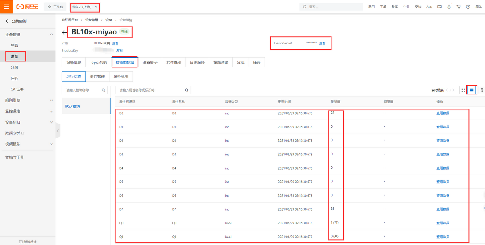Click 查看 next to DeviceSecret
The width and height of the screenshot is (485, 245).
pyautogui.click(x=322, y=43)
